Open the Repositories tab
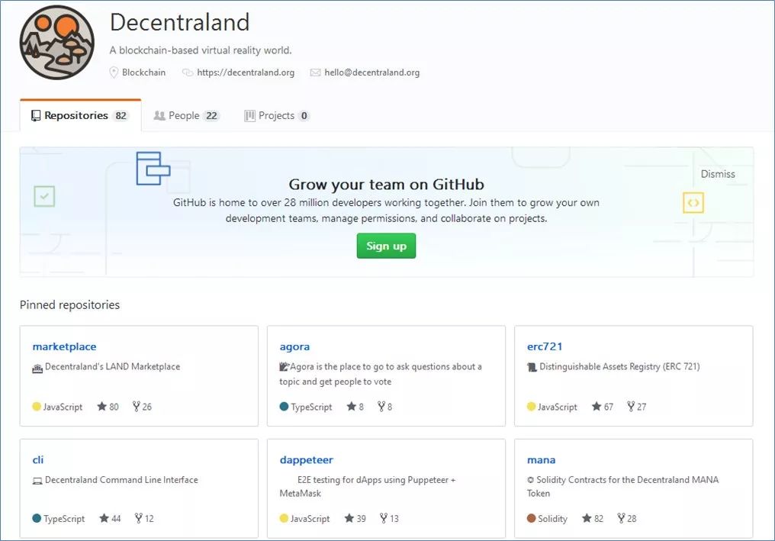 pyautogui.click(x=81, y=116)
